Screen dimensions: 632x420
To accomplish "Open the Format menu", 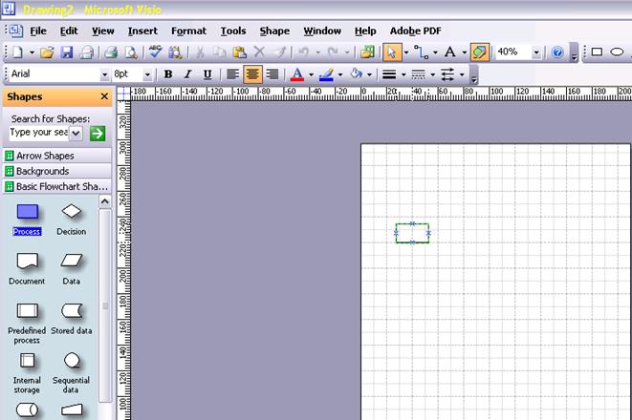I will [188, 31].
